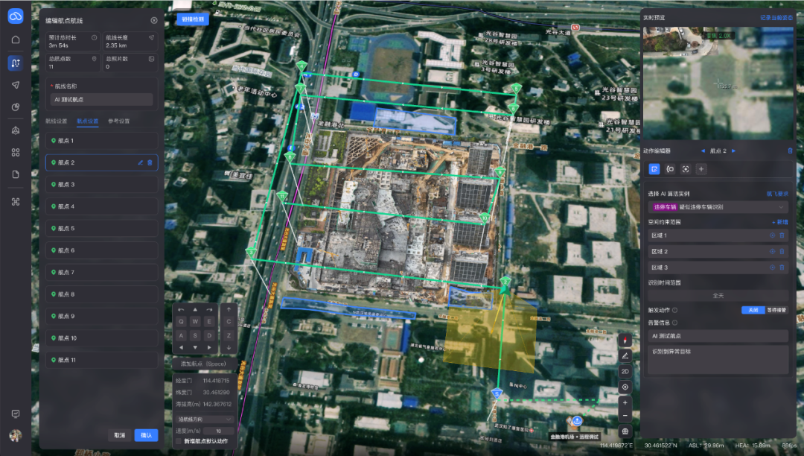Edit the 航线名称 input field
This screenshot has width=804, height=456.
point(101,100)
